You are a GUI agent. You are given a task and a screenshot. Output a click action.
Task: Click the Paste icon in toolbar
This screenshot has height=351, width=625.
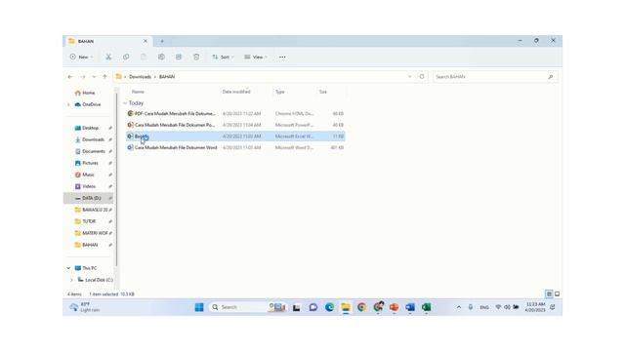point(144,57)
